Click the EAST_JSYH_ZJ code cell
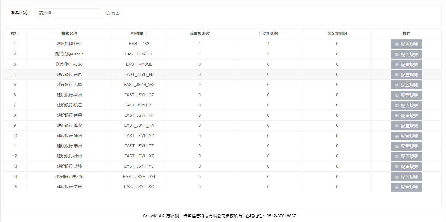This screenshot has width=446, height=222. tap(139, 105)
